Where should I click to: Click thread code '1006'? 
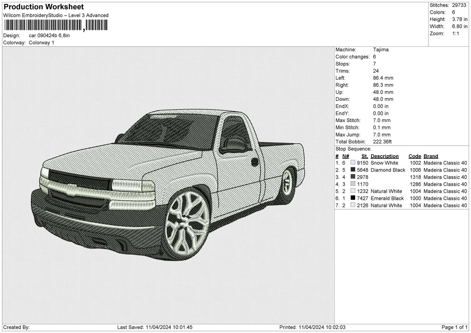(x=415, y=170)
